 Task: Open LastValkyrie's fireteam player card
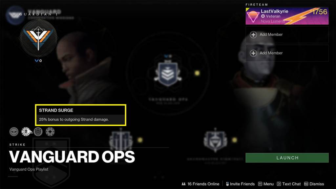pyautogui.click(x=287, y=16)
